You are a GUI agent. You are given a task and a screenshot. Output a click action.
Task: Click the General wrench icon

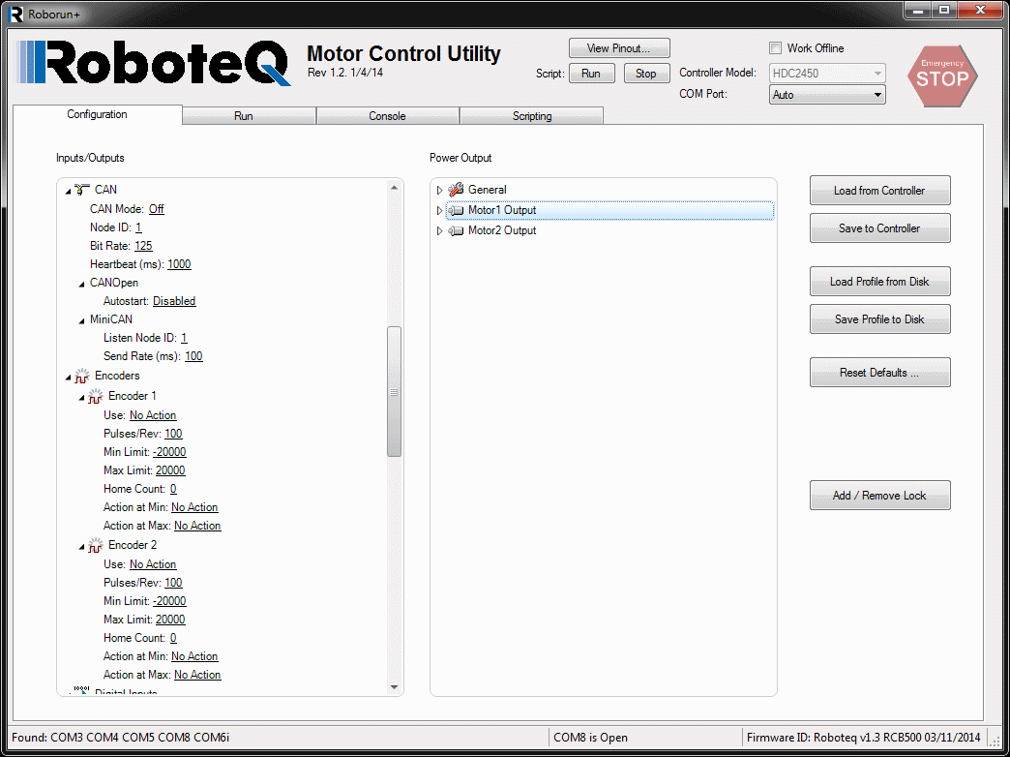coord(456,190)
